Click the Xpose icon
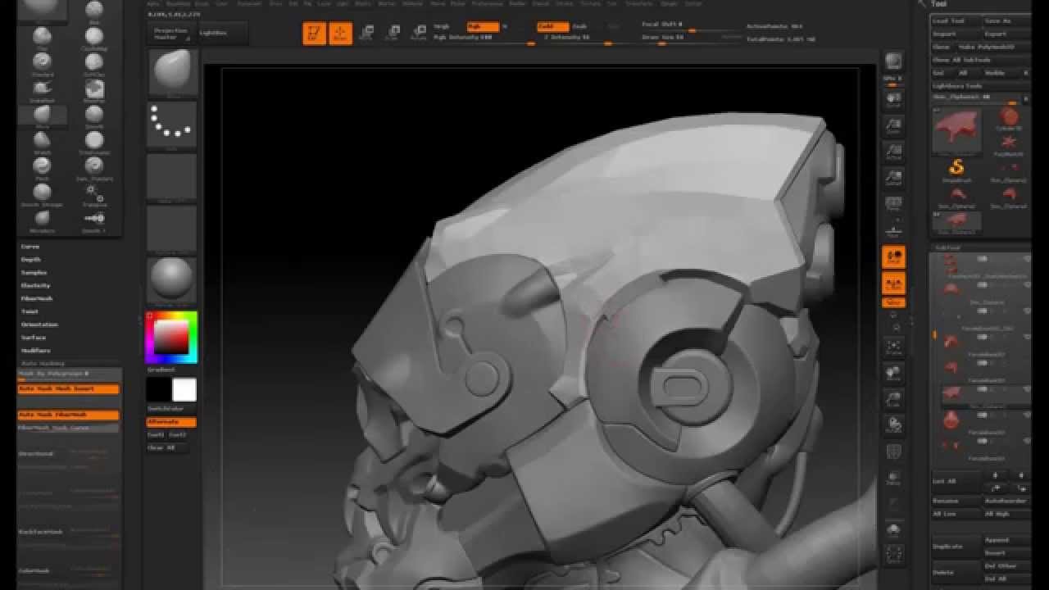 click(x=893, y=555)
